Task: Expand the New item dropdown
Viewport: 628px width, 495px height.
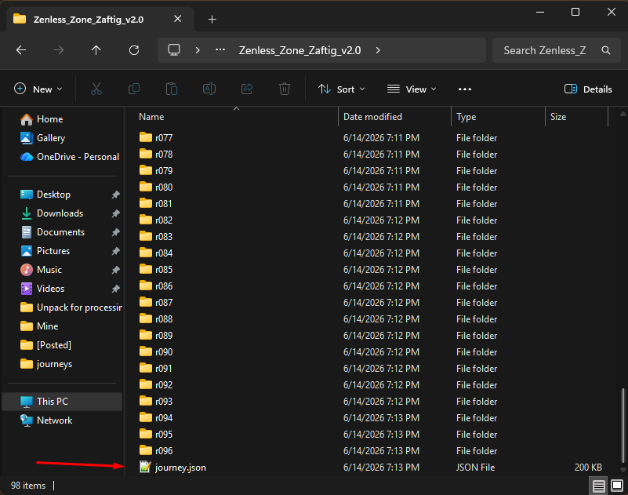Action: coord(38,89)
